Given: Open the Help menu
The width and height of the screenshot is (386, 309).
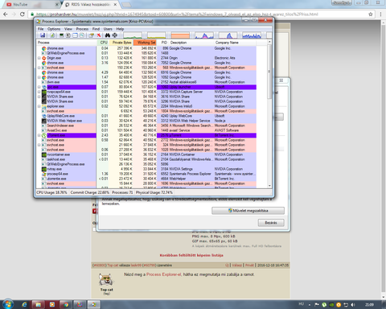Looking at the screenshot, I should tap(120, 29).
